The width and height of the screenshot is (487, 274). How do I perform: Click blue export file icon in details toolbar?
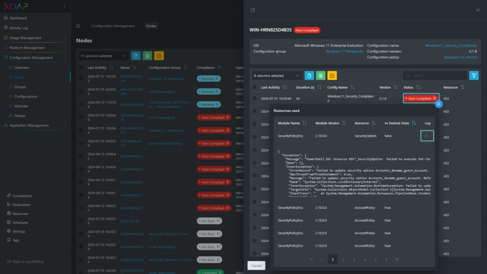pos(309,76)
